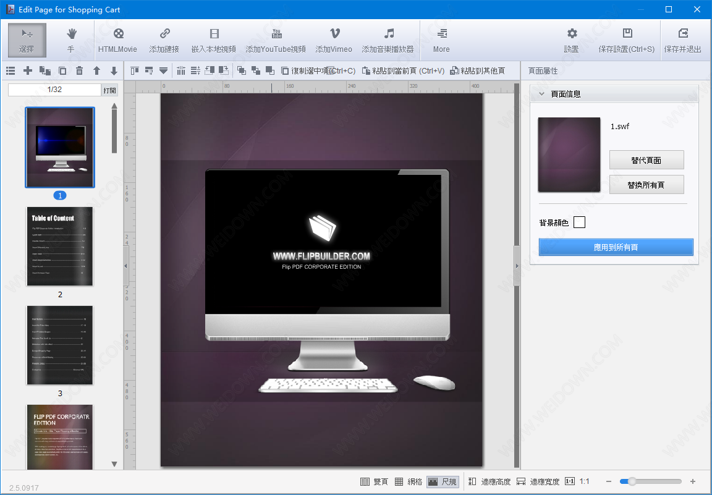Choose 嵌入本地視頻 embed local video
The image size is (712, 495).
214,40
